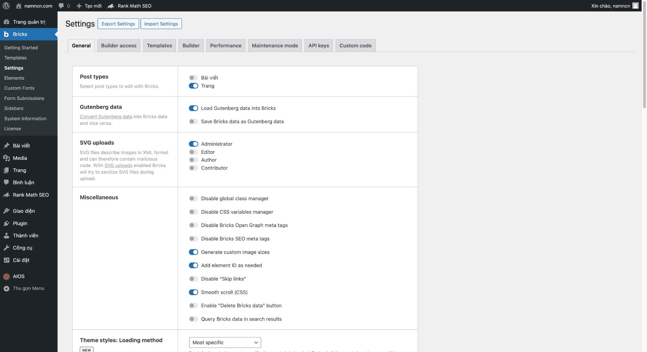Open Sidebars in Bricks submenu
Viewport: 647px width, 352px height.
[x=14, y=108]
